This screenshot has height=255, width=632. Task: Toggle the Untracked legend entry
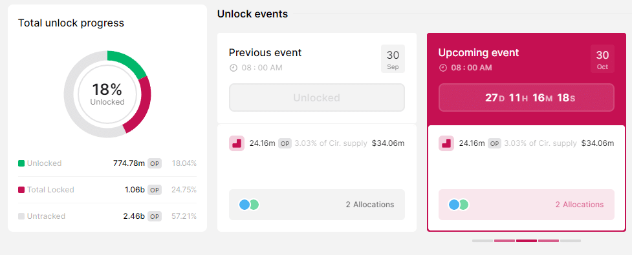pyautogui.click(x=41, y=216)
